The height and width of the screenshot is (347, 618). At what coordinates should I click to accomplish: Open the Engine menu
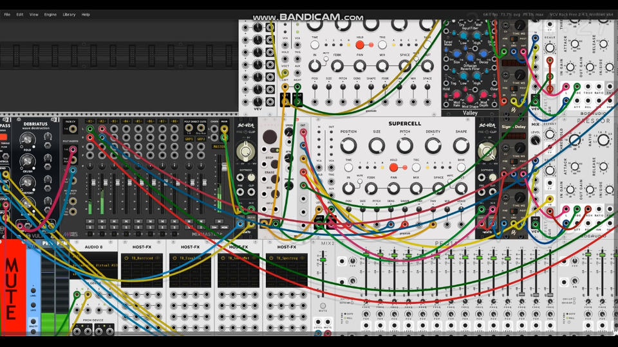pyautogui.click(x=50, y=15)
